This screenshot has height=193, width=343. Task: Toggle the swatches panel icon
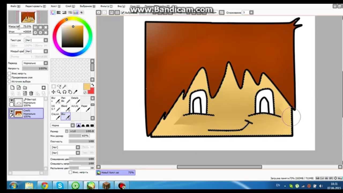point(76,12)
